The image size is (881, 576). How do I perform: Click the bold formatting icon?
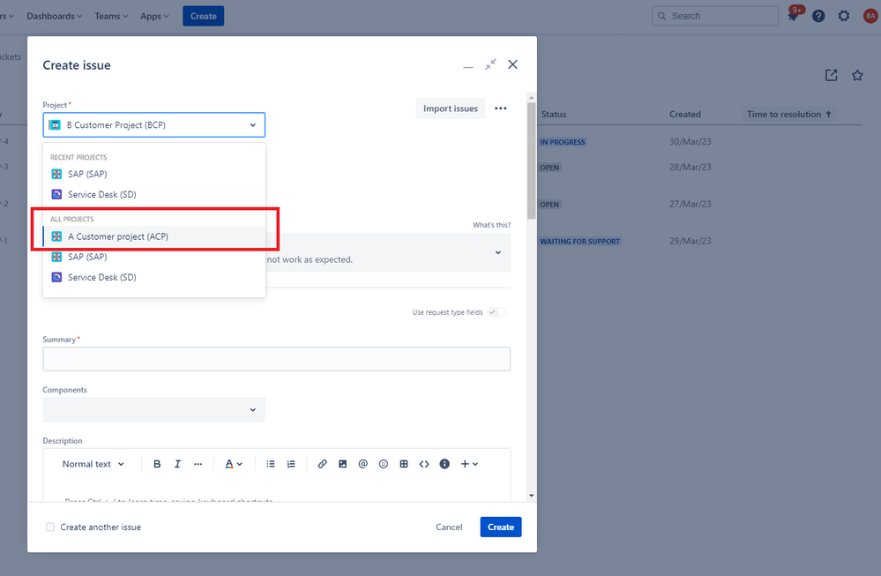[x=157, y=464]
